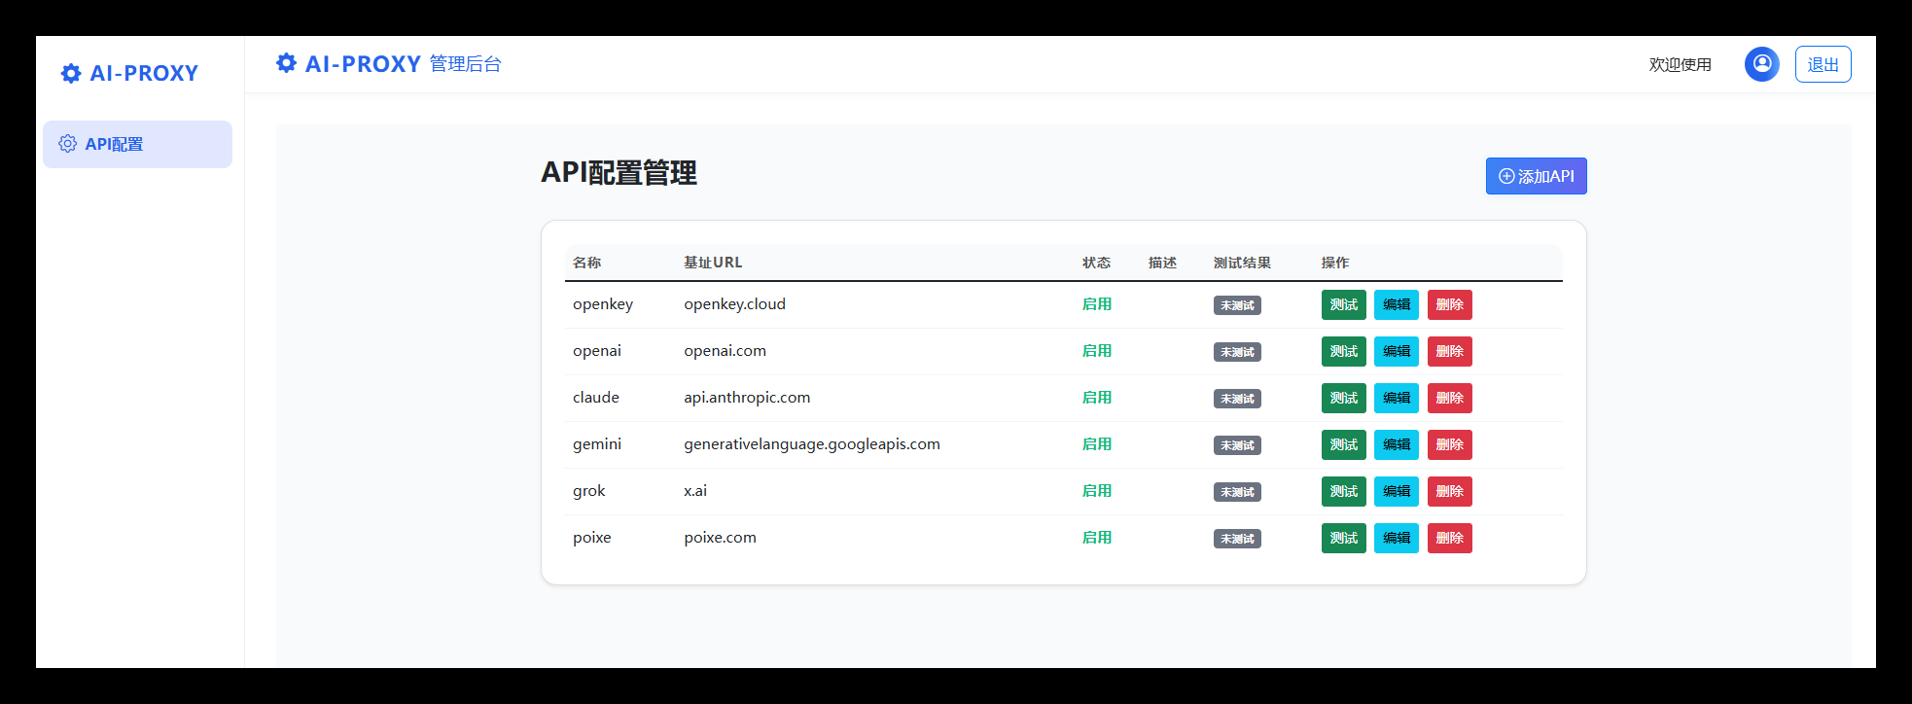Image resolution: width=1912 pixels, height=704 pixels.
Task: Edit the poixe API entry
Action: pos(1397,538)
